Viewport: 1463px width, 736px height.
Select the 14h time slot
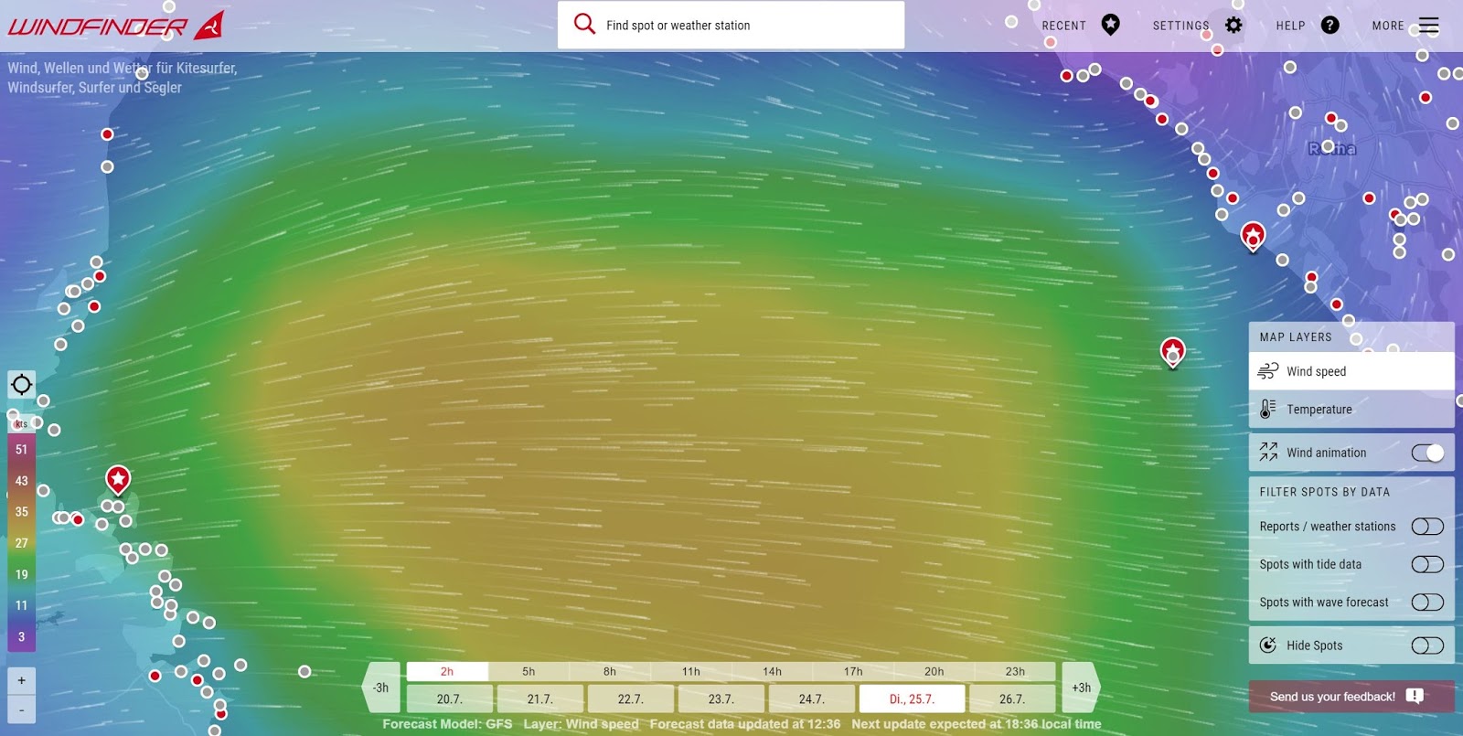pos(773,672)
